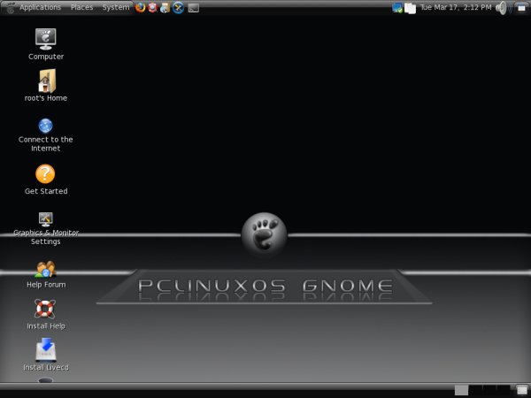
Task: Switch to the first workspace in bottom pager
Action: click(x=461, y=390)
